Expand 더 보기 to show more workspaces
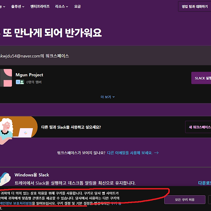Viewport: 211px width, 211px height. (108, 97)
